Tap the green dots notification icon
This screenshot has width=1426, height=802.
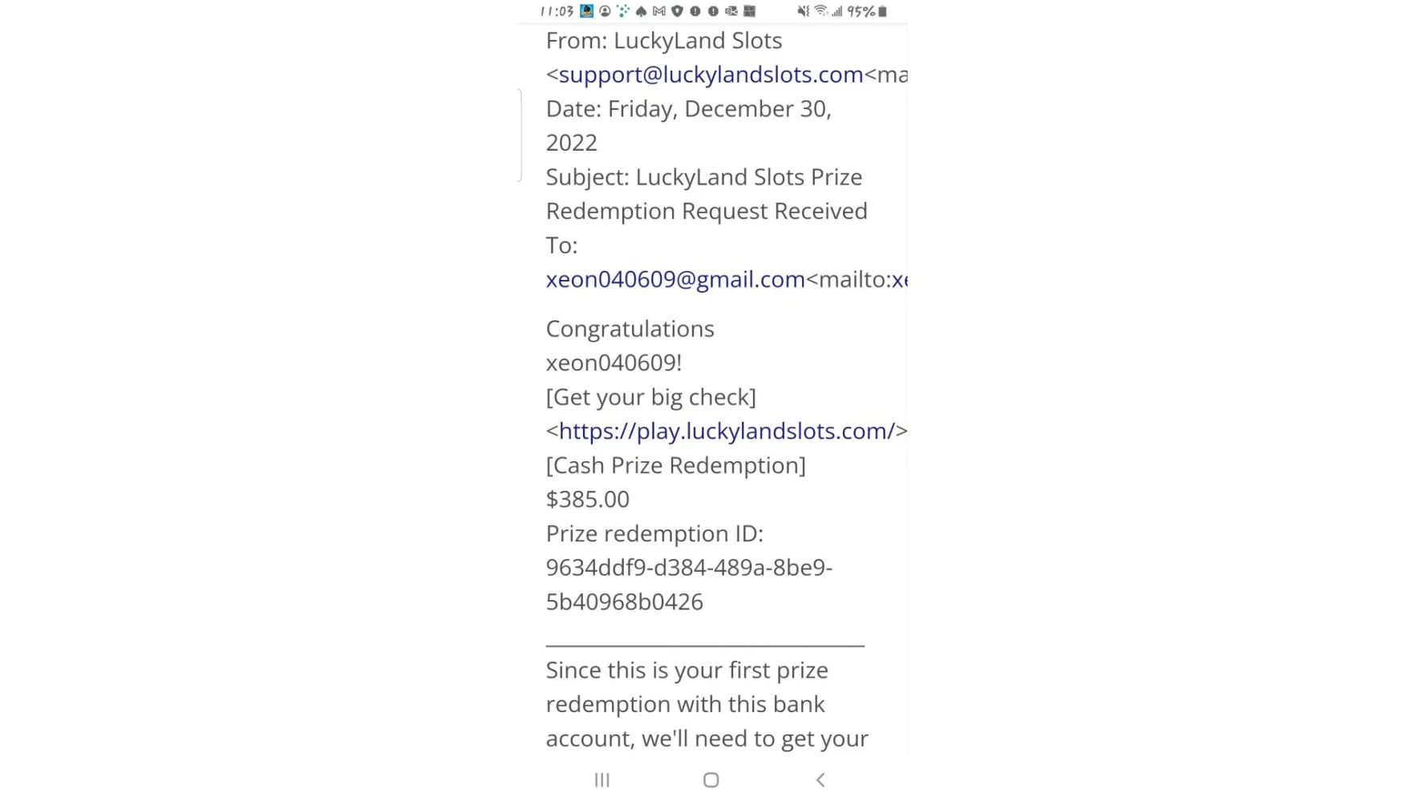(x=623, y=11)
